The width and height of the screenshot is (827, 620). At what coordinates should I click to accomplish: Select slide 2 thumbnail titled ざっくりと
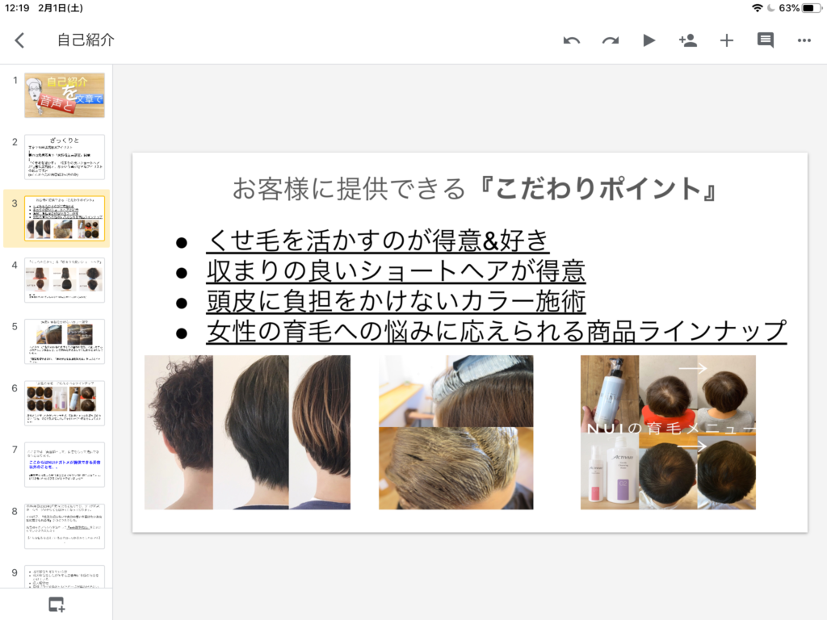pos(65,157)
